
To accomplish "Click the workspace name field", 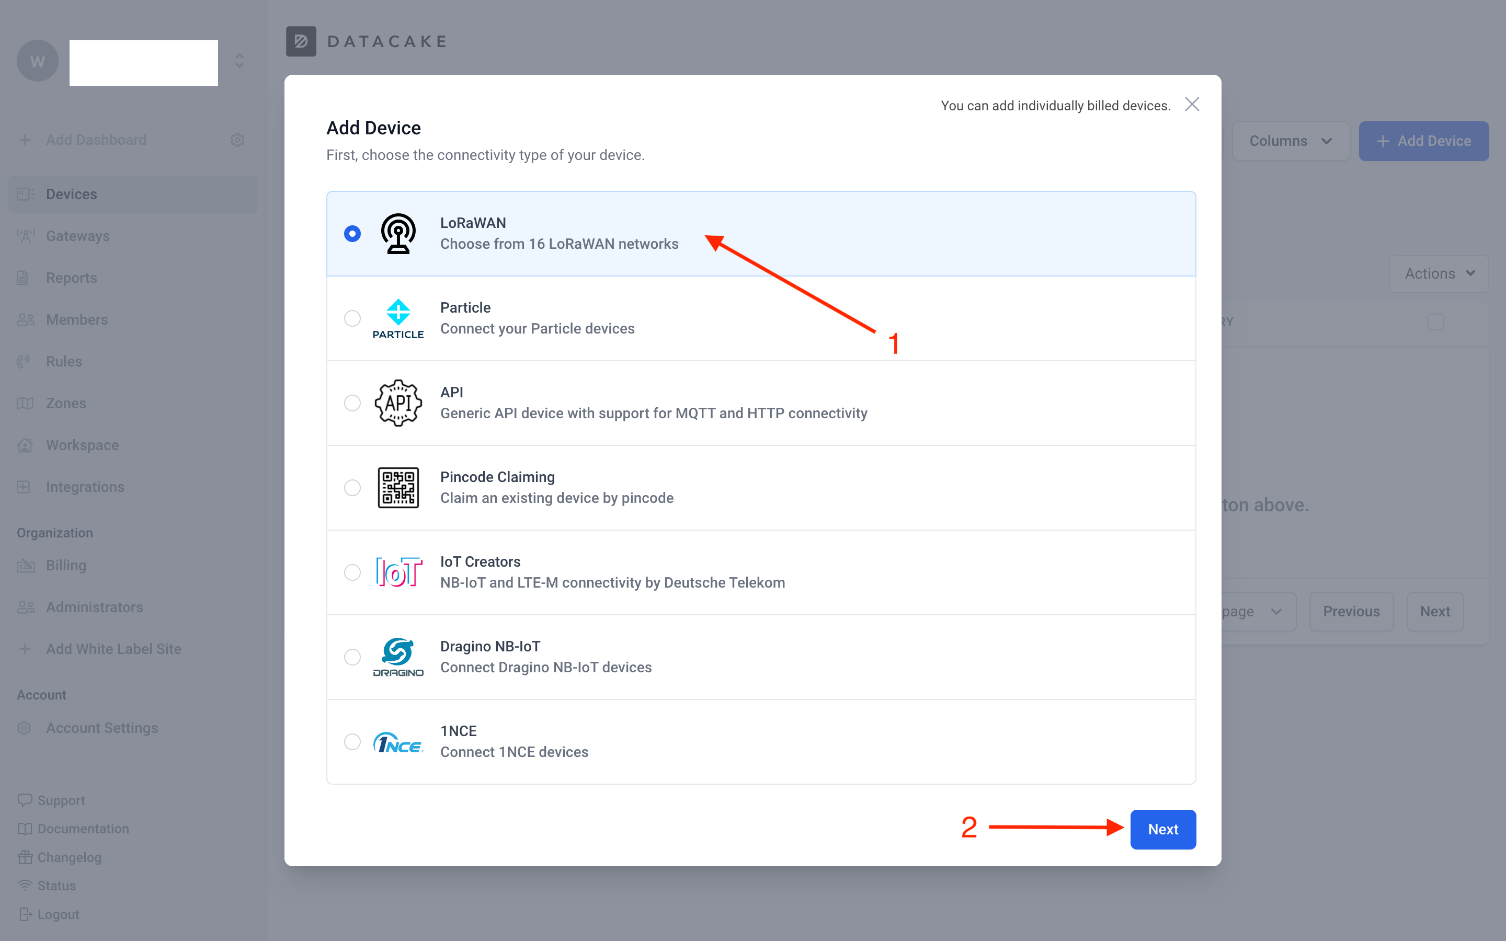I will (143, 63).
